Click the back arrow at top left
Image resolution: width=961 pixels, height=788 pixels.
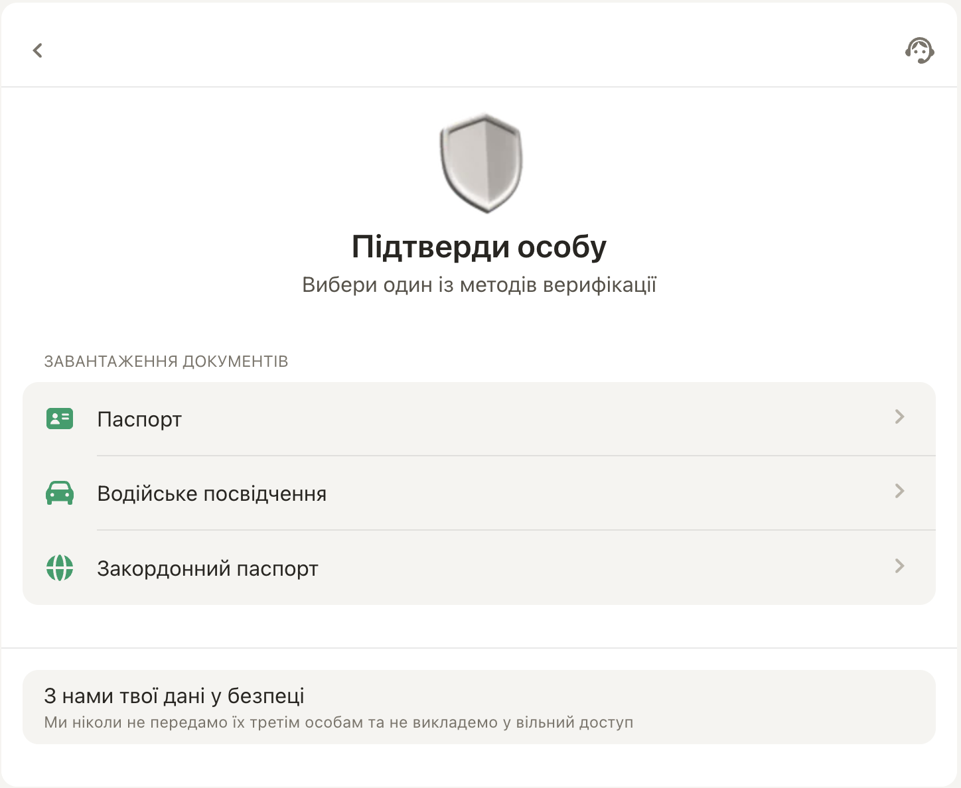tap(38, 50)
